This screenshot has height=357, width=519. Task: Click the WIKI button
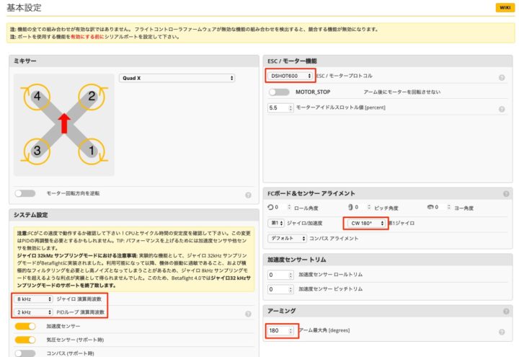(503, 8)
